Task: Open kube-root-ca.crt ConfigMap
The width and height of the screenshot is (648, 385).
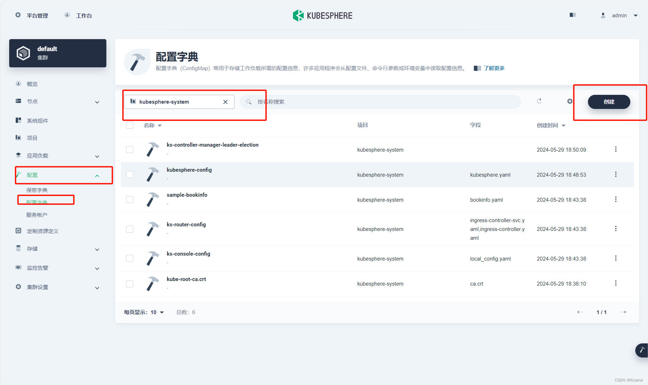Action: tap(186, 279)
